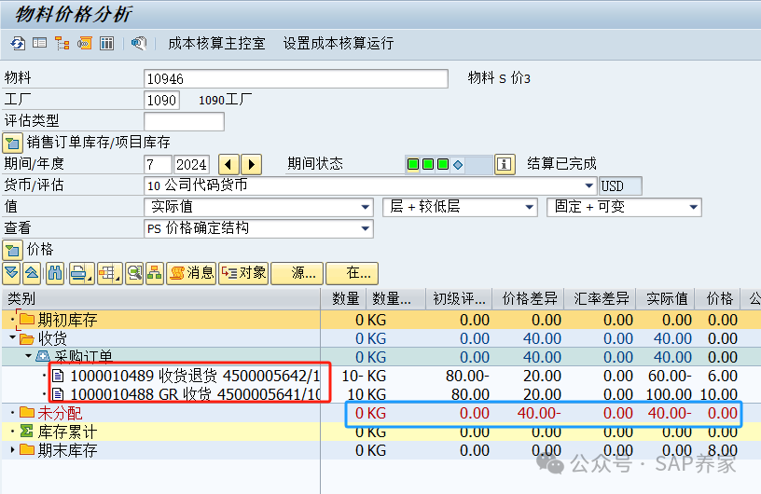
Task: Click the collapse all nodes icon
Action: click(32, 273)
